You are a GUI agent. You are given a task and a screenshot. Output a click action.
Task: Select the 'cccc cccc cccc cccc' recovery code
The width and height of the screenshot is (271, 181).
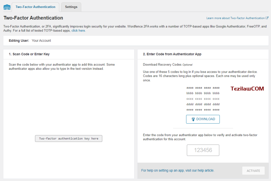(203, 99)
